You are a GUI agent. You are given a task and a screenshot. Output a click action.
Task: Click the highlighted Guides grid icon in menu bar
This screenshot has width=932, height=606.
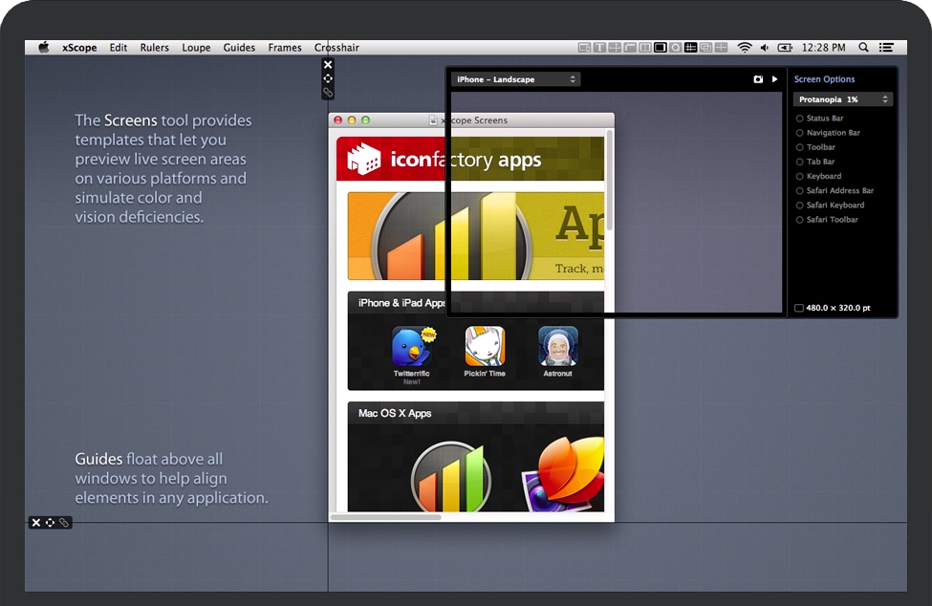click(x=691, y=48)
